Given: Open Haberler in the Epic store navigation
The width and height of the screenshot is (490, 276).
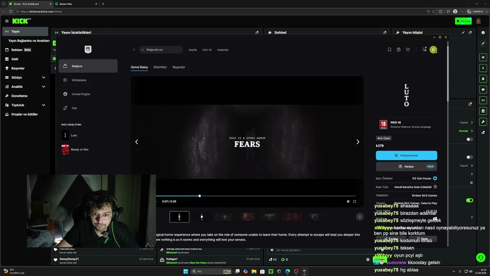Looking at the screenshot, I should click(x=223, y=50).
